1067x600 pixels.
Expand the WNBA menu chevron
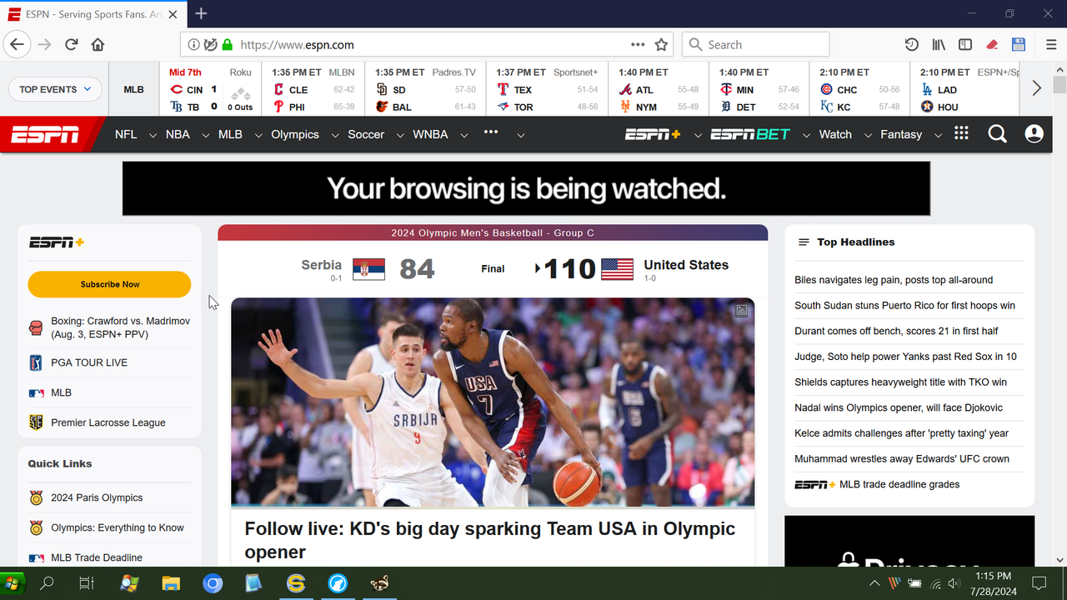click(x=463, y=135)
